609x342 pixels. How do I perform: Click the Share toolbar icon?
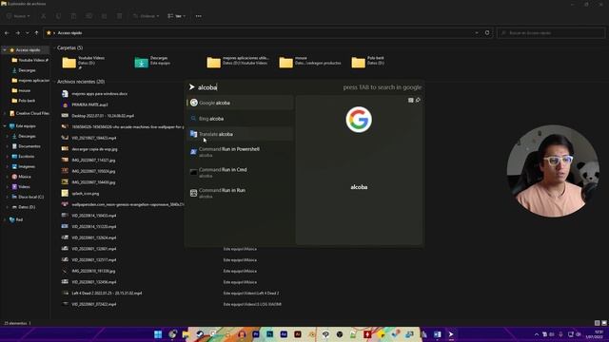point(104,16)
